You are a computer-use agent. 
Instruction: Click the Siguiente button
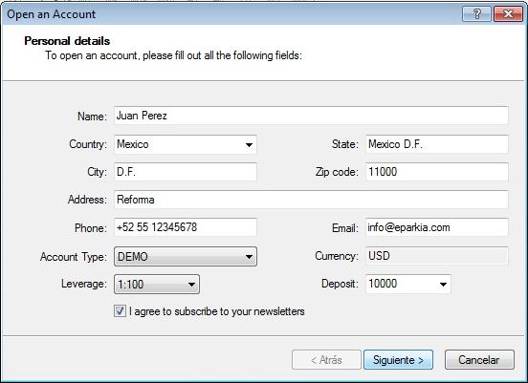pyautogui.click(x=398, y=360)
